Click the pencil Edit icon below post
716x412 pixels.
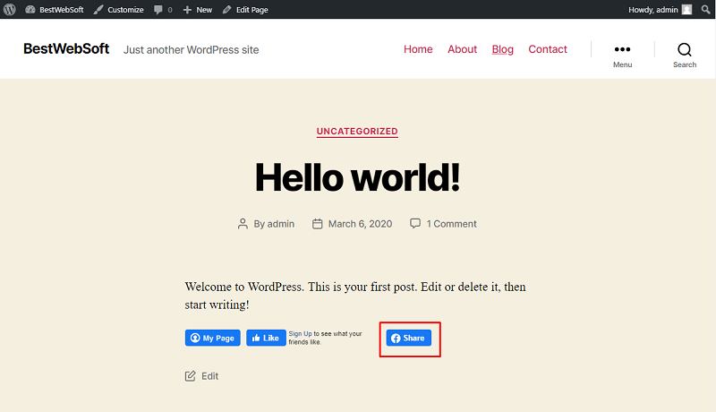click(190, 376)
